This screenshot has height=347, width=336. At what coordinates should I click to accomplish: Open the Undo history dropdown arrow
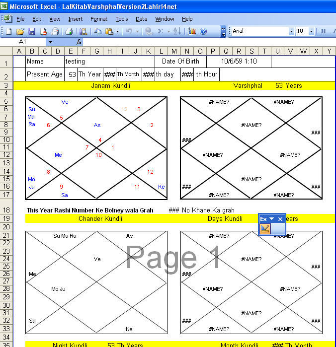[x=137, y=31]
